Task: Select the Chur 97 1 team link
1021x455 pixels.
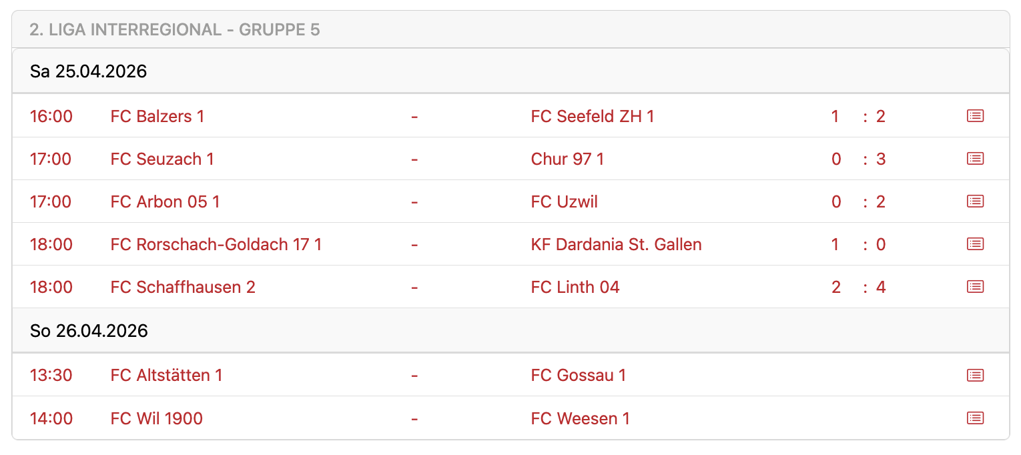Action: [x=567, y=159]
